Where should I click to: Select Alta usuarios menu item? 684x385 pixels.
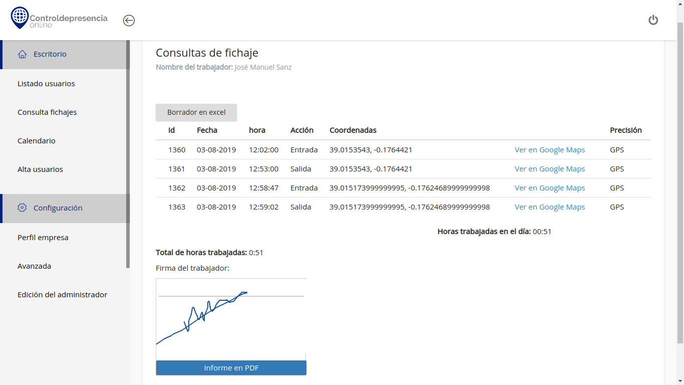40,169
